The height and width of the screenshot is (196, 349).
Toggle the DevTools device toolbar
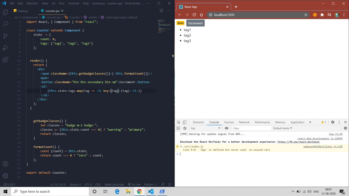184,122
